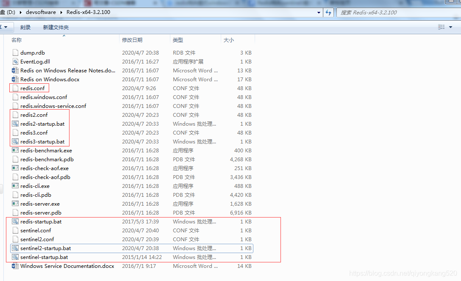Click the 刻录 toolbar button
Screen dimensions: 461x281
(x=25, y=28)
